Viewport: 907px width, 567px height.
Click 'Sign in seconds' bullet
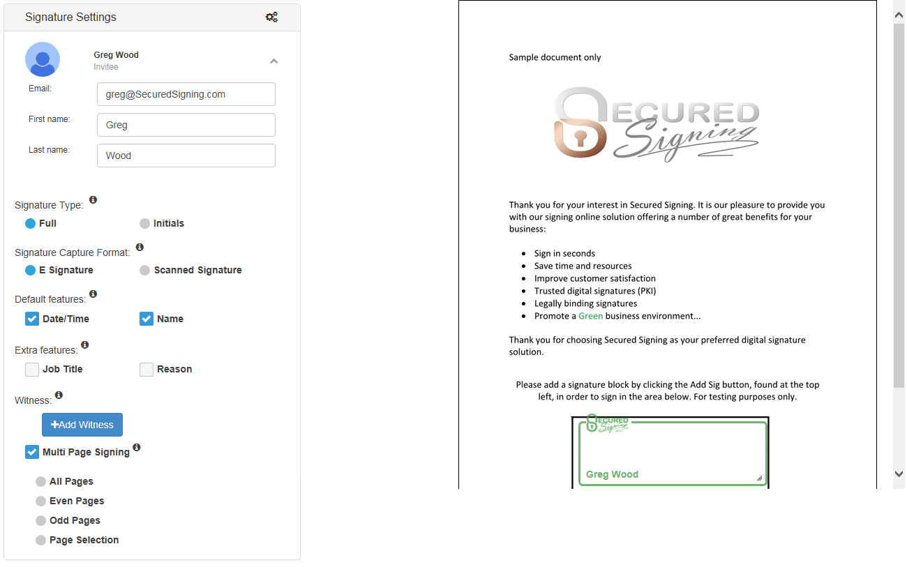tap(564, 253)
